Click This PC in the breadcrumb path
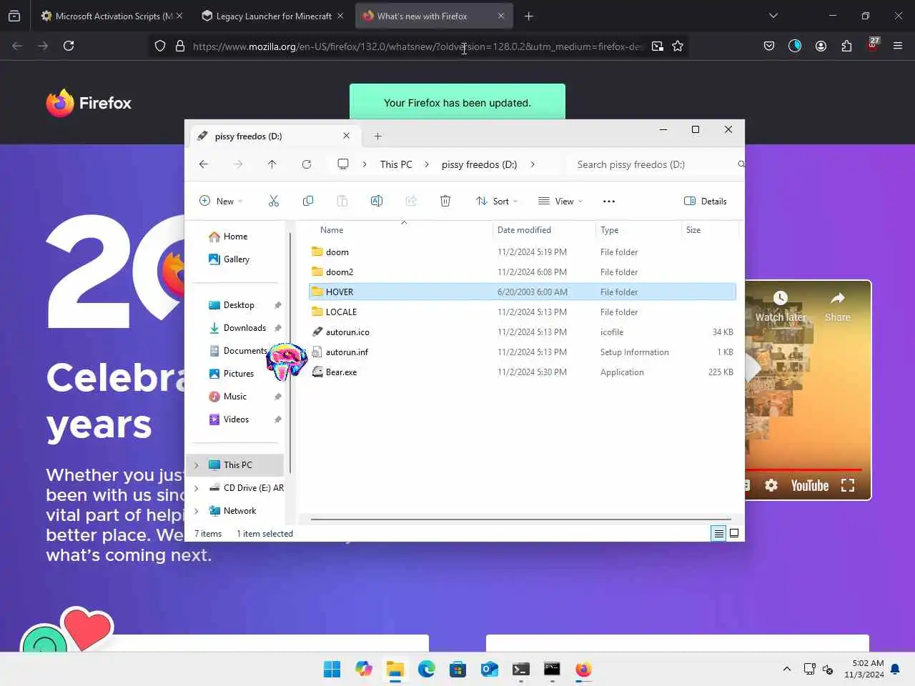Image resolution: width=915 pixels, height=686 pixels. click(396, 164)
